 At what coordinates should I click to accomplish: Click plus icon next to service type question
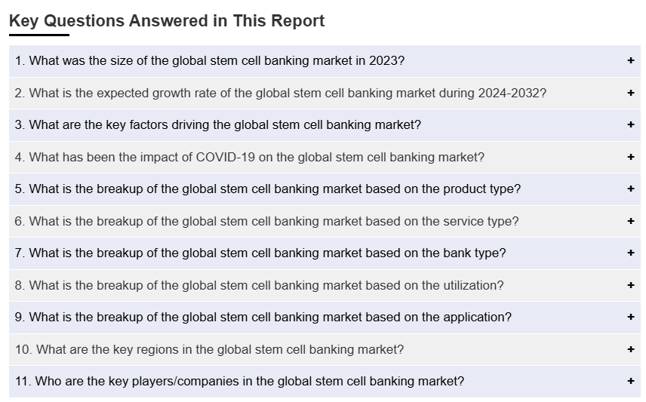[631, 221]
